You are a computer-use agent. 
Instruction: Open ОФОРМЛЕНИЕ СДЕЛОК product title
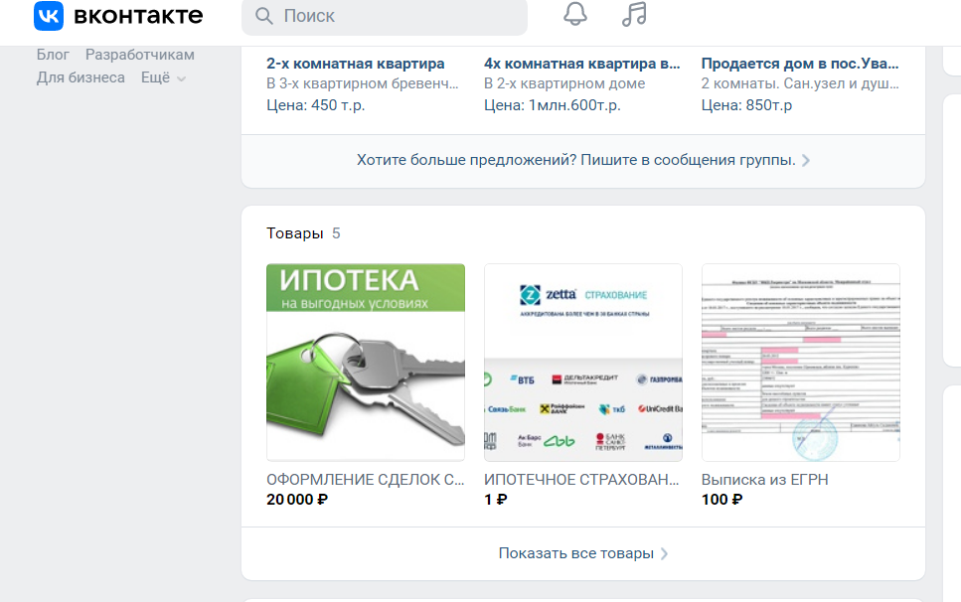point(365,480)
